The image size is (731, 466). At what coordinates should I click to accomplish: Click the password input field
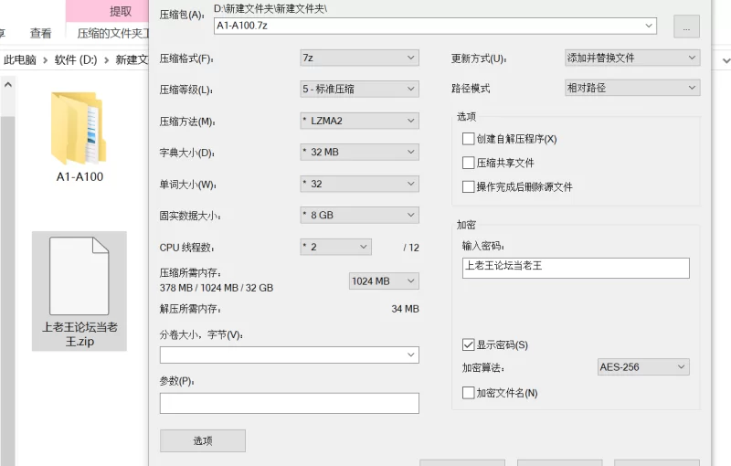tap(576, 268)
